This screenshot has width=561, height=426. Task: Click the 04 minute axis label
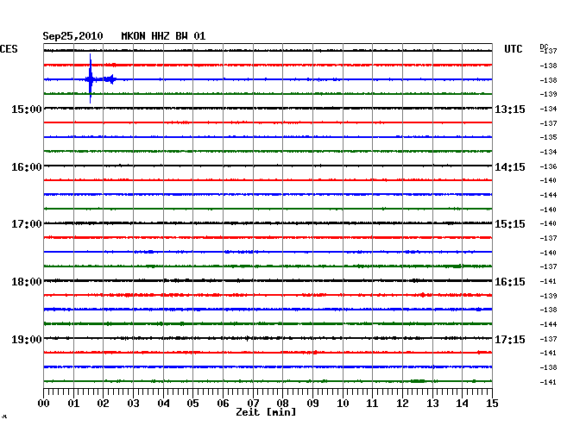coord(163,404)
